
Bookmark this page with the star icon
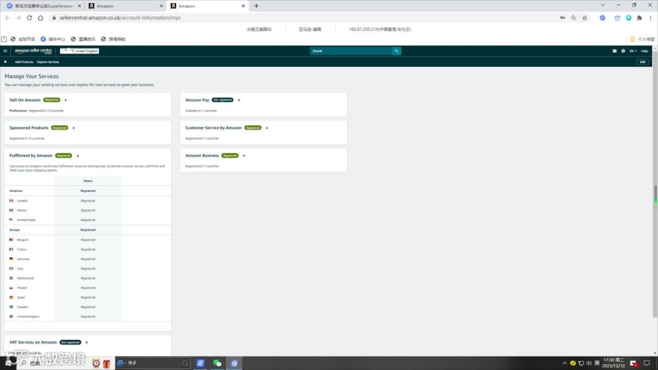[584, 17]
